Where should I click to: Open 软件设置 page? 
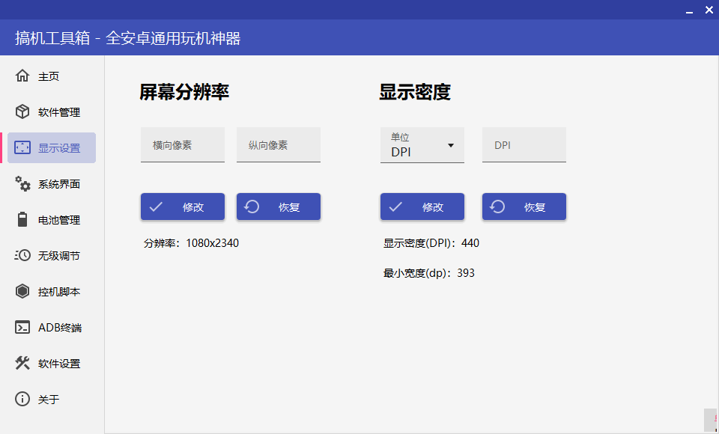pos(52,363)
